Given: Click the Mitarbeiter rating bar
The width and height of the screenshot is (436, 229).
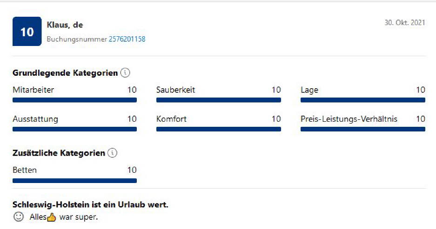Looking at the screenshot, I should (x=74, y=100).
